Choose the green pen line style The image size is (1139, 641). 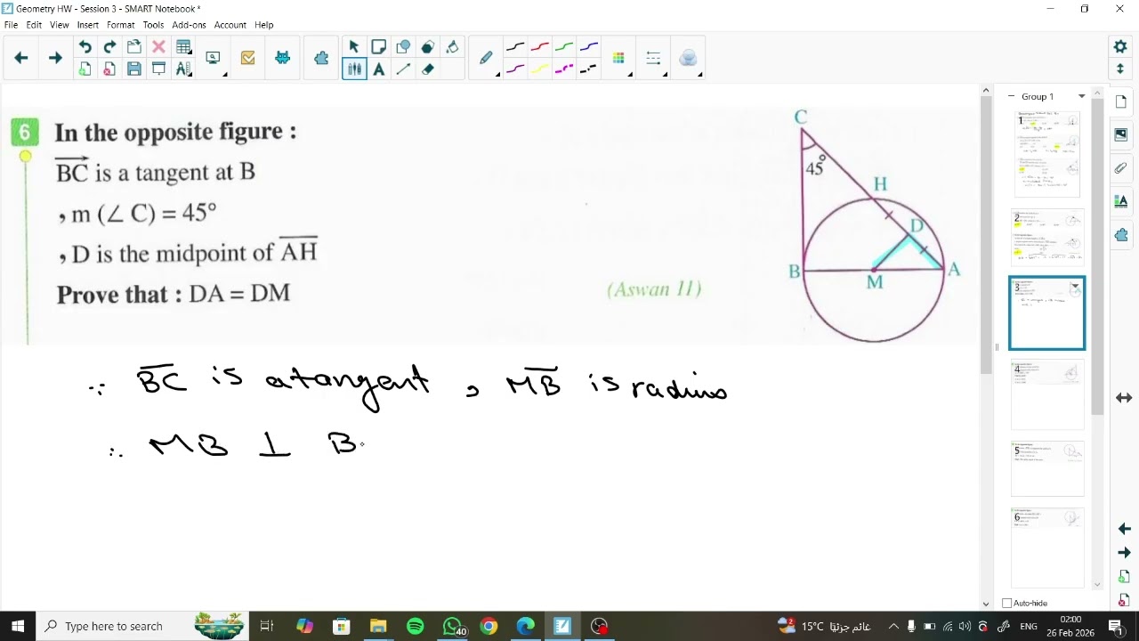tap(564, 47)
